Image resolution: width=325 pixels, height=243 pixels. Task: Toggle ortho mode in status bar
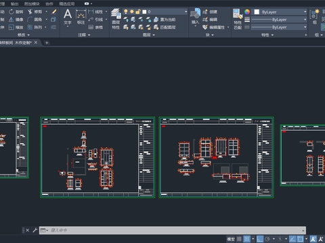pos(260,239)
